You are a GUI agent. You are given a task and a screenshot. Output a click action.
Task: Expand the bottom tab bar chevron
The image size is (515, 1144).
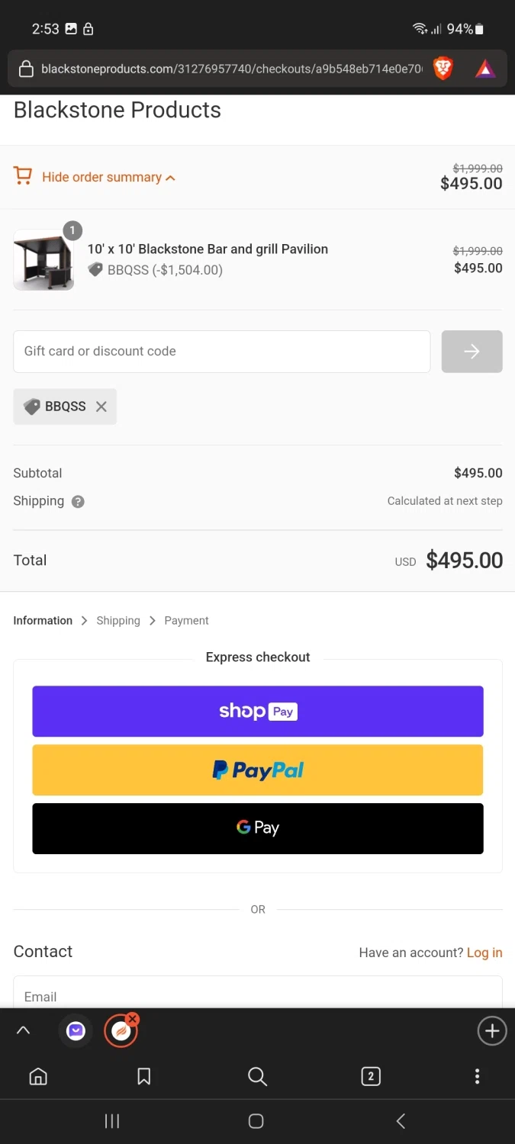(24, 1031)
